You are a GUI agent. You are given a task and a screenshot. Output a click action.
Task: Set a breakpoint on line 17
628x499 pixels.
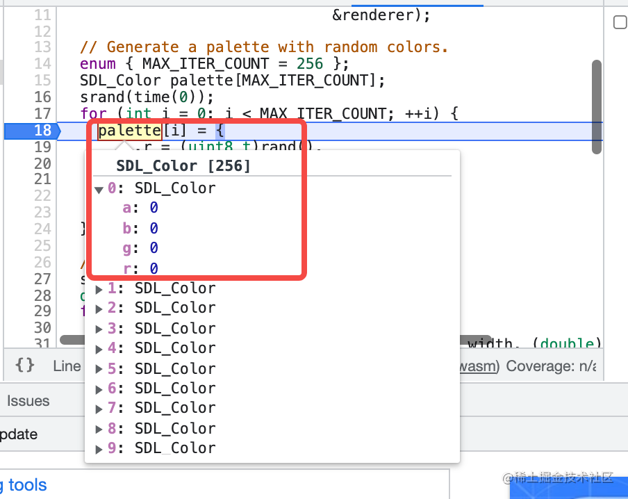42,114
